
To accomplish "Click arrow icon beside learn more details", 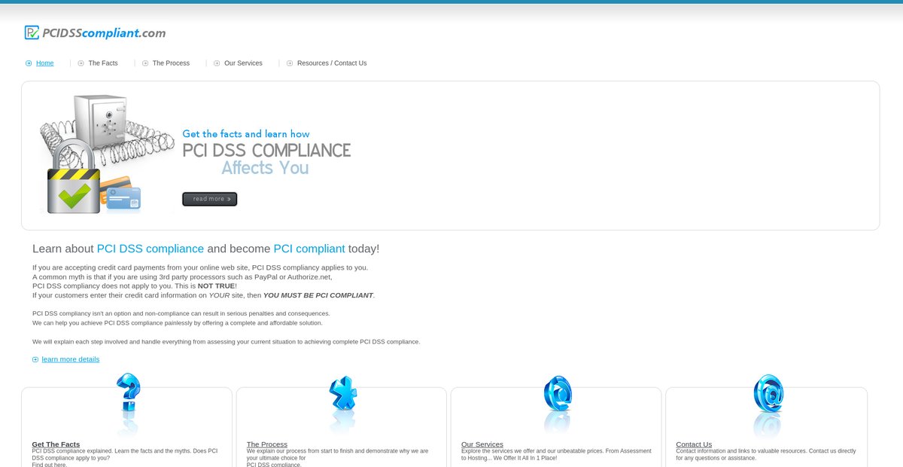I will click(35, 359).
